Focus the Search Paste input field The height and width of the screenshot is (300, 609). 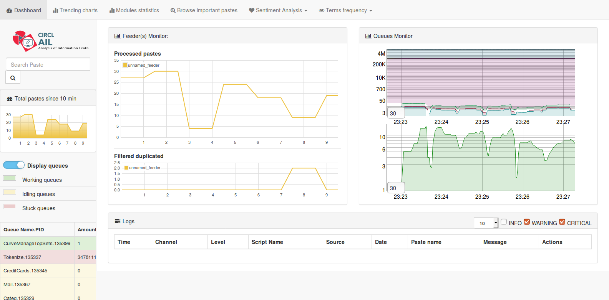48,64
